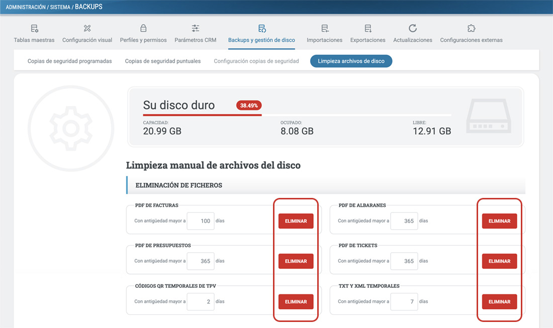This screenshot has height=328, width=553.
Task: Open the Configuración visual label
Action: point(87,40)
